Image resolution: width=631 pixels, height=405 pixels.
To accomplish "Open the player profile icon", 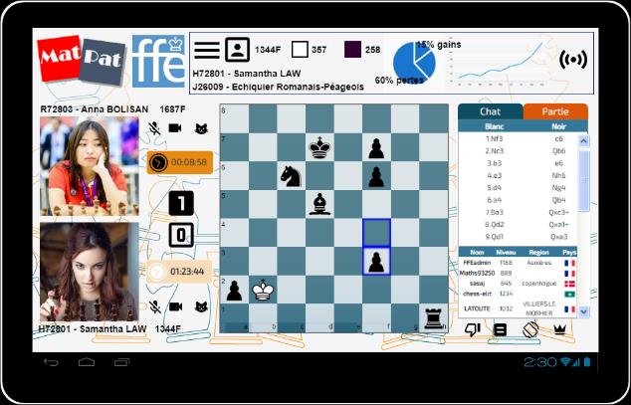I will point(237,50).
